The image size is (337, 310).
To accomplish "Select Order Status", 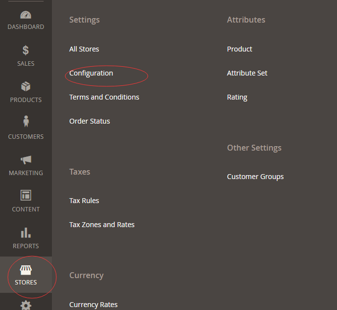I will click(90, 121).
